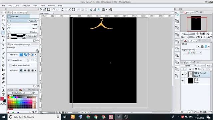Choose Polyline sub tool
213x120 pixels.
(x=22, y=32)
